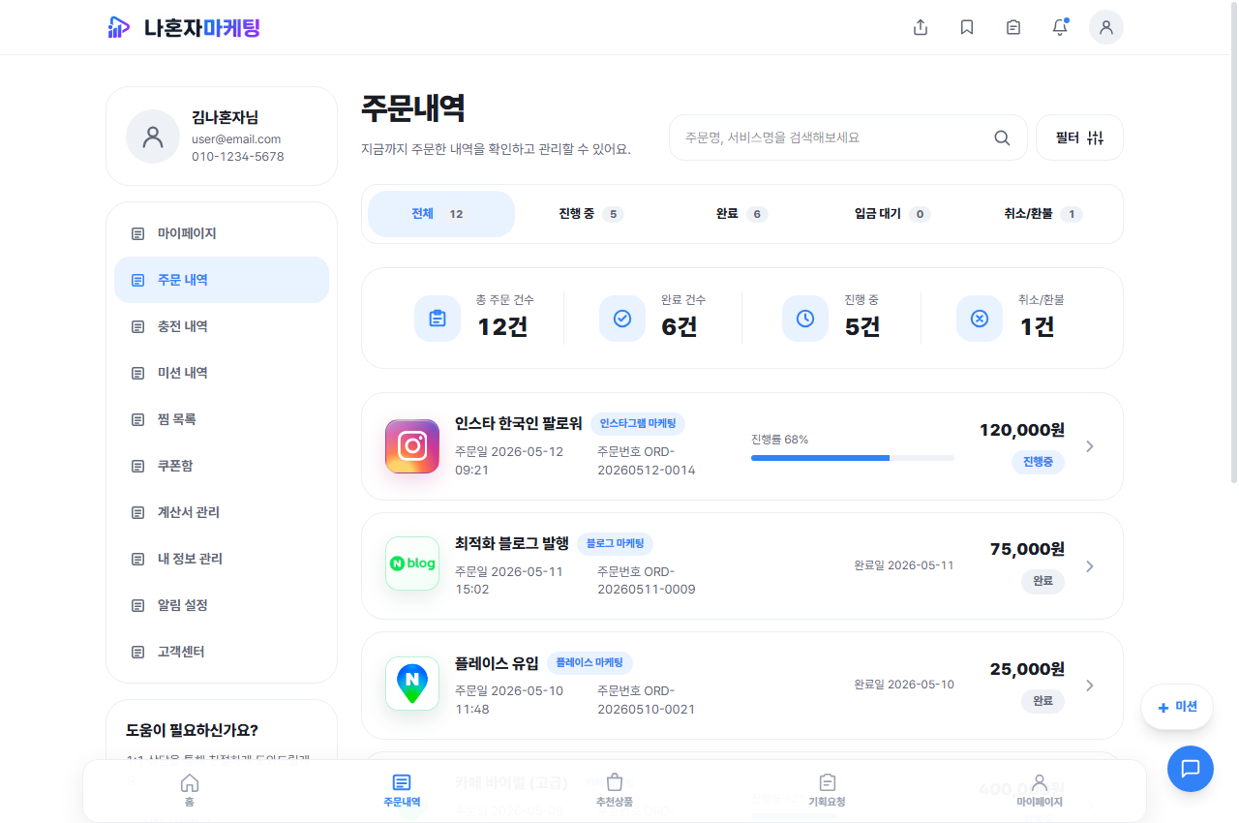1239x823 pixels.
Task: Expand the 최적화 블로그 발행 order chevron
Action: 1090,566
